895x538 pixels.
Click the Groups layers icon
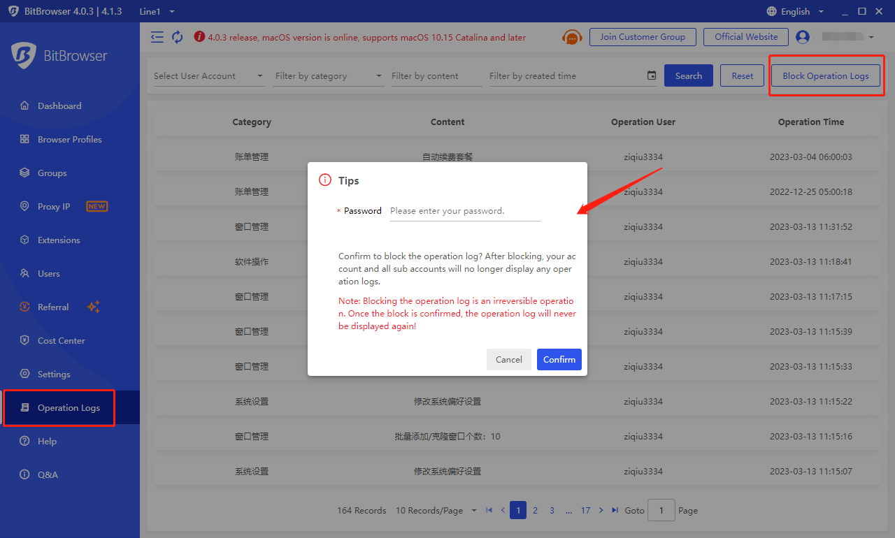point(24,173)
